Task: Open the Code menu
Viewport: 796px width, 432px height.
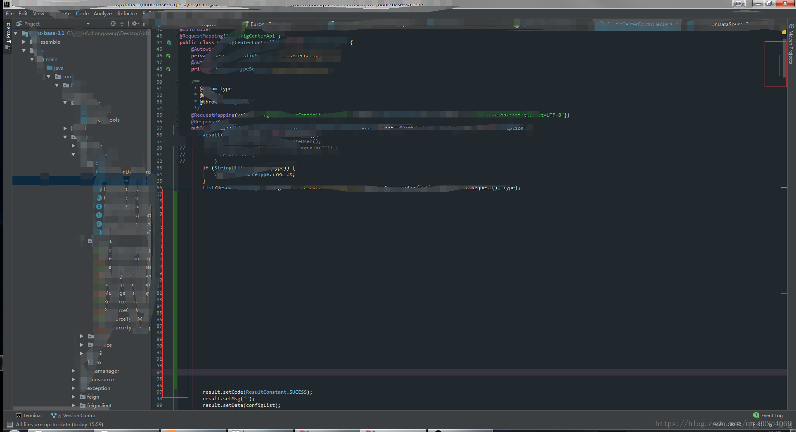Action: coord(82,14)
